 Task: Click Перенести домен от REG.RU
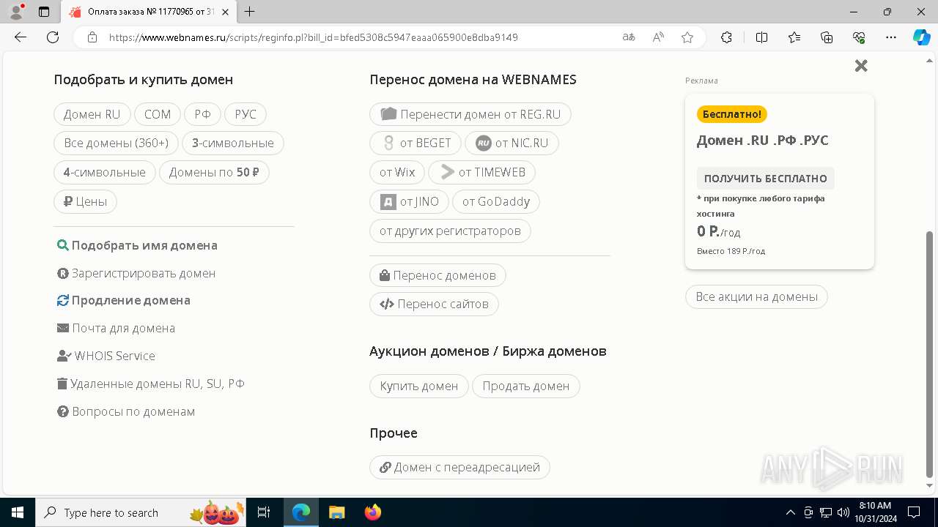[x=470, y=114]
